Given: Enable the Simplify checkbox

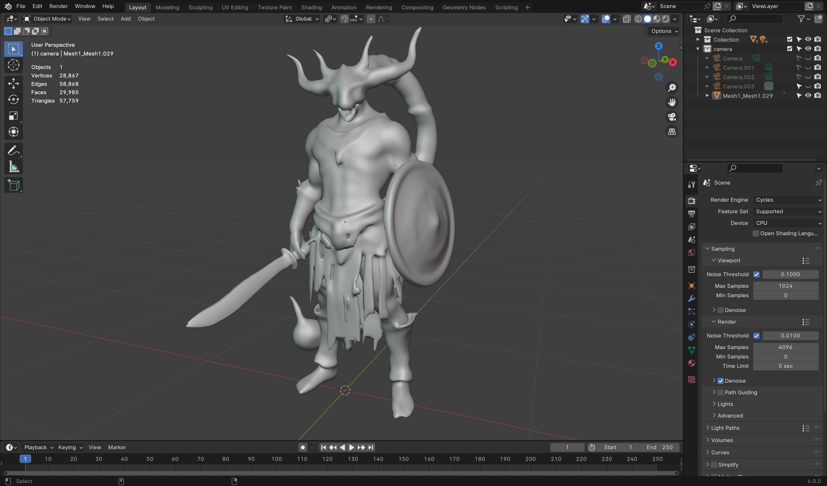Looking at the screenshot, I should tap(714, 465).
